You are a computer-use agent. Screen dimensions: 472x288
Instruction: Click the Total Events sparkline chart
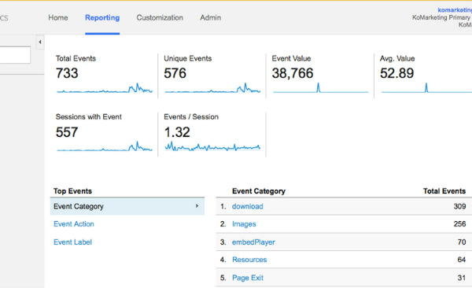point(105,87)
